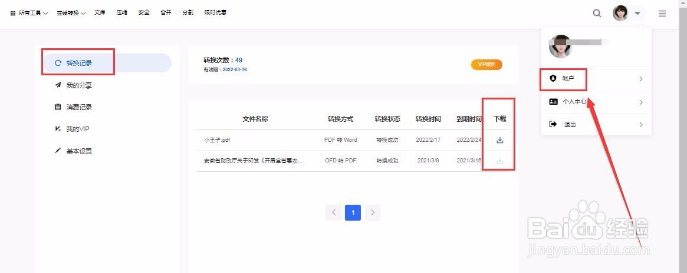The height and width of the screenshot is (273, 687).
Task: Open the 文库 menu item
Action: 100,13
